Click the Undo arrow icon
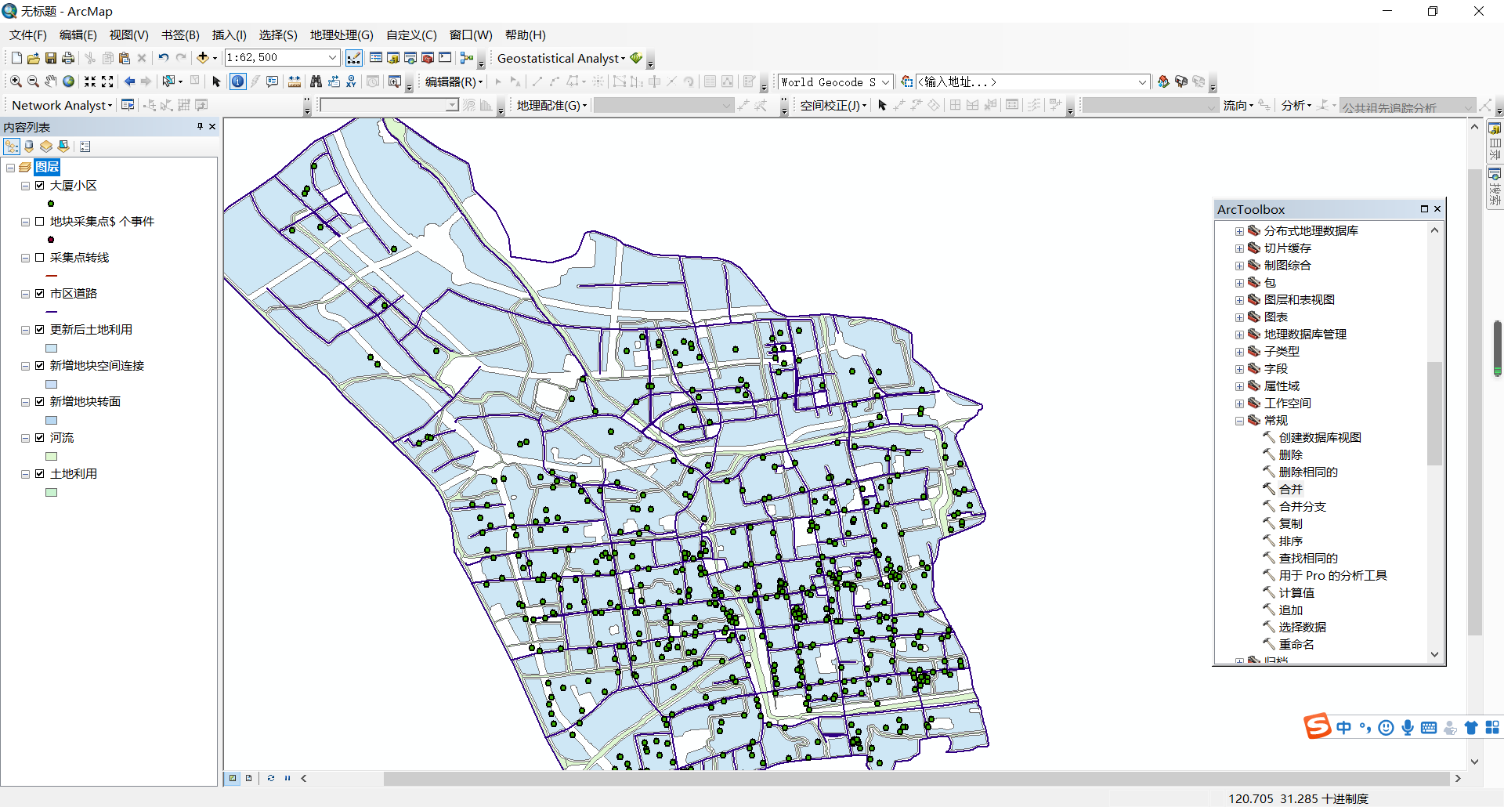 [163, 58]
